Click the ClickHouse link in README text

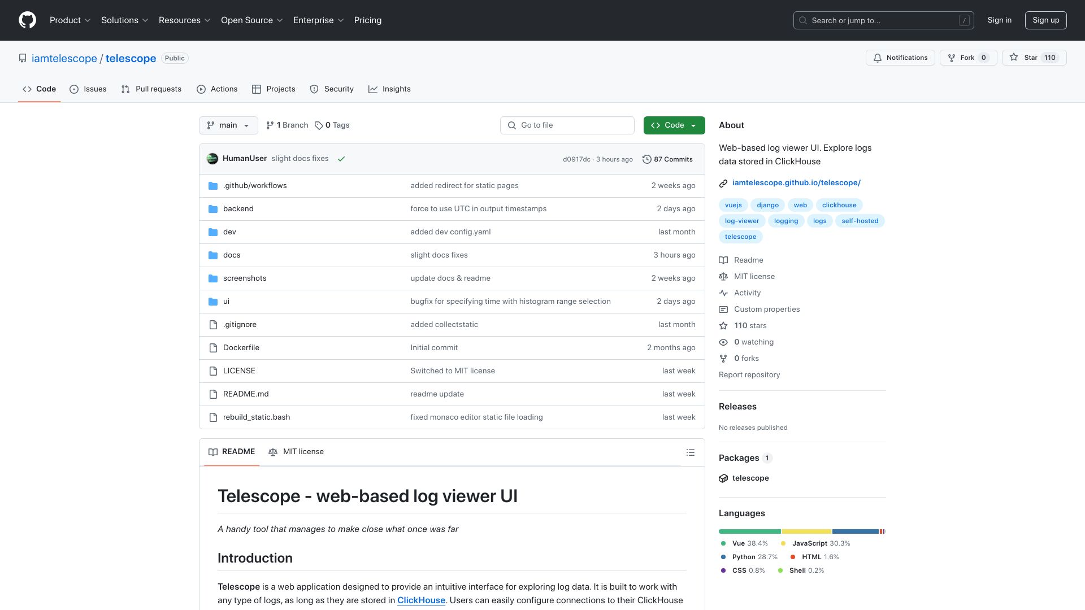coord(421,600)
